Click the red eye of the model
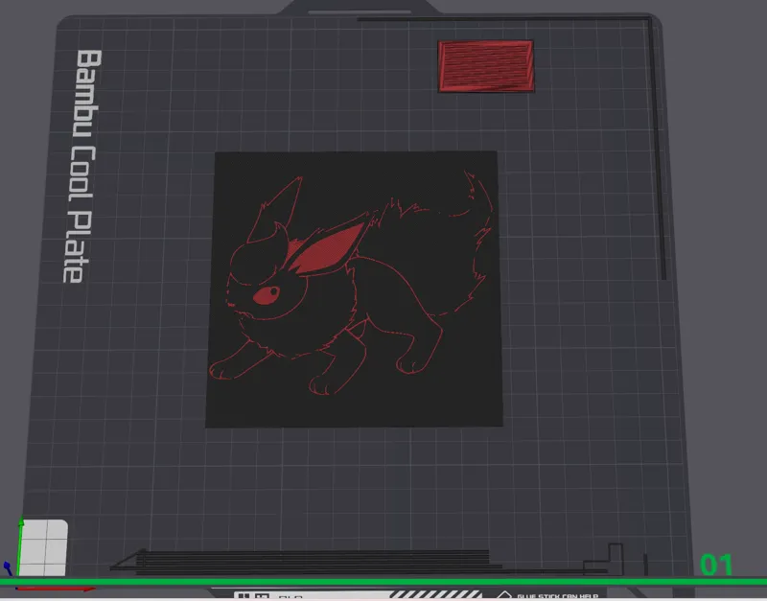This screenshot has width=767, height=601. (x=267, y=295)
